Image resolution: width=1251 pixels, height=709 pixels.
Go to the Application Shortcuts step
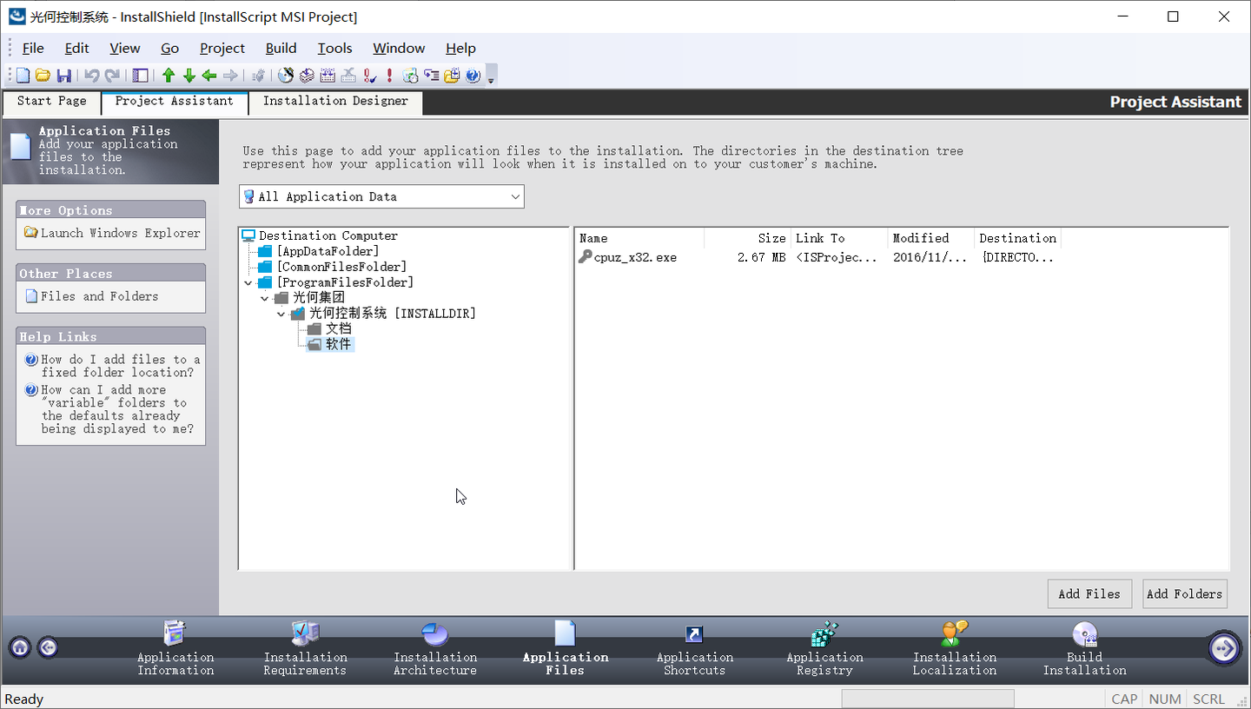pyautogui.click(x=695, y=648)
